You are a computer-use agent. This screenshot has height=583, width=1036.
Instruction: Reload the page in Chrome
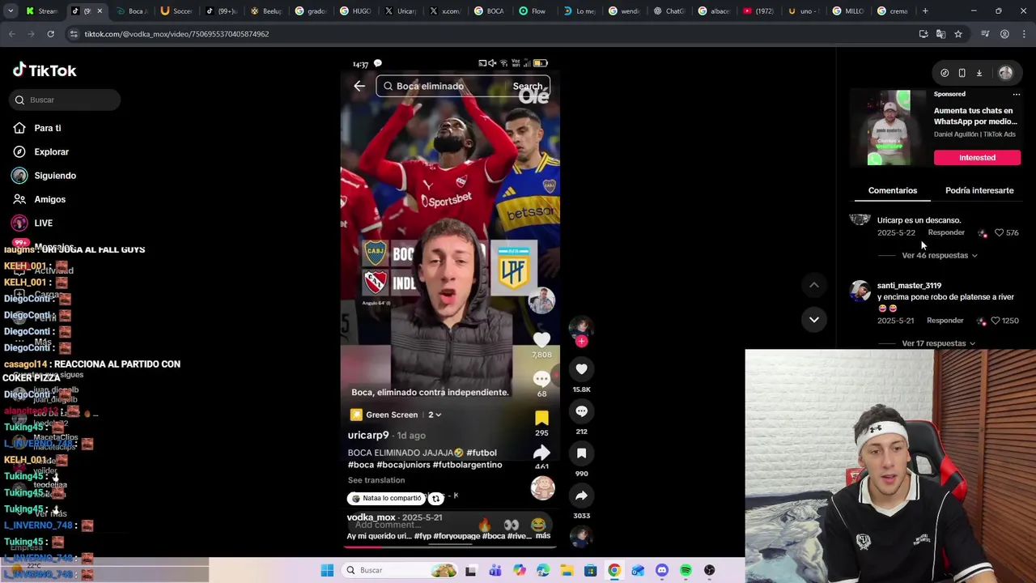[50, 34]
